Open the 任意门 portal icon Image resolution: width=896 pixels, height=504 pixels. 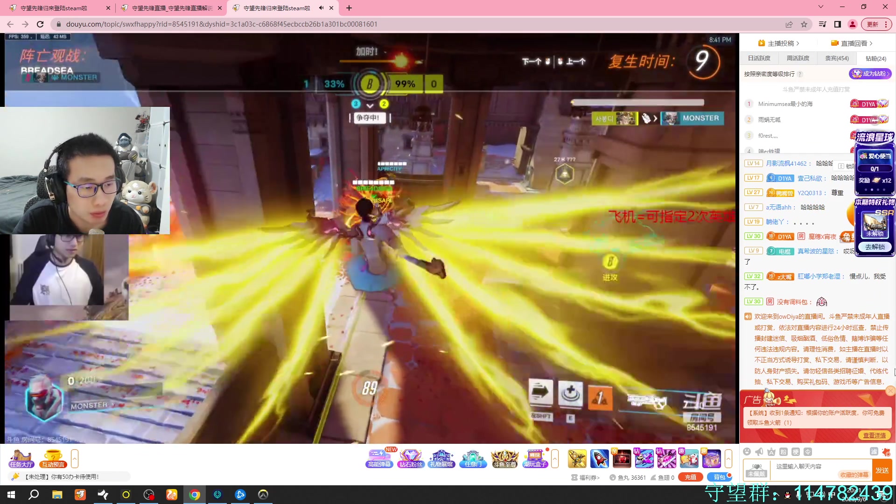(473, 458)
